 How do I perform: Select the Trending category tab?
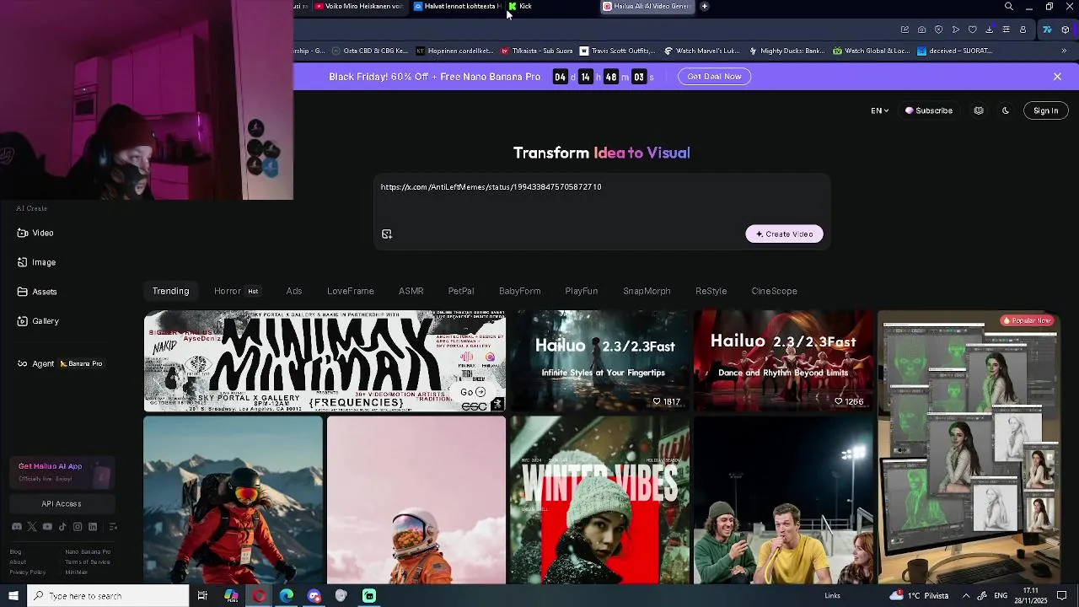170,291
